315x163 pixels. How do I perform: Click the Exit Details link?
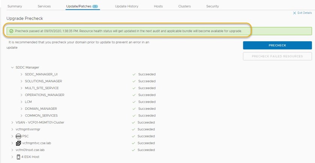(x=304, y=13)
